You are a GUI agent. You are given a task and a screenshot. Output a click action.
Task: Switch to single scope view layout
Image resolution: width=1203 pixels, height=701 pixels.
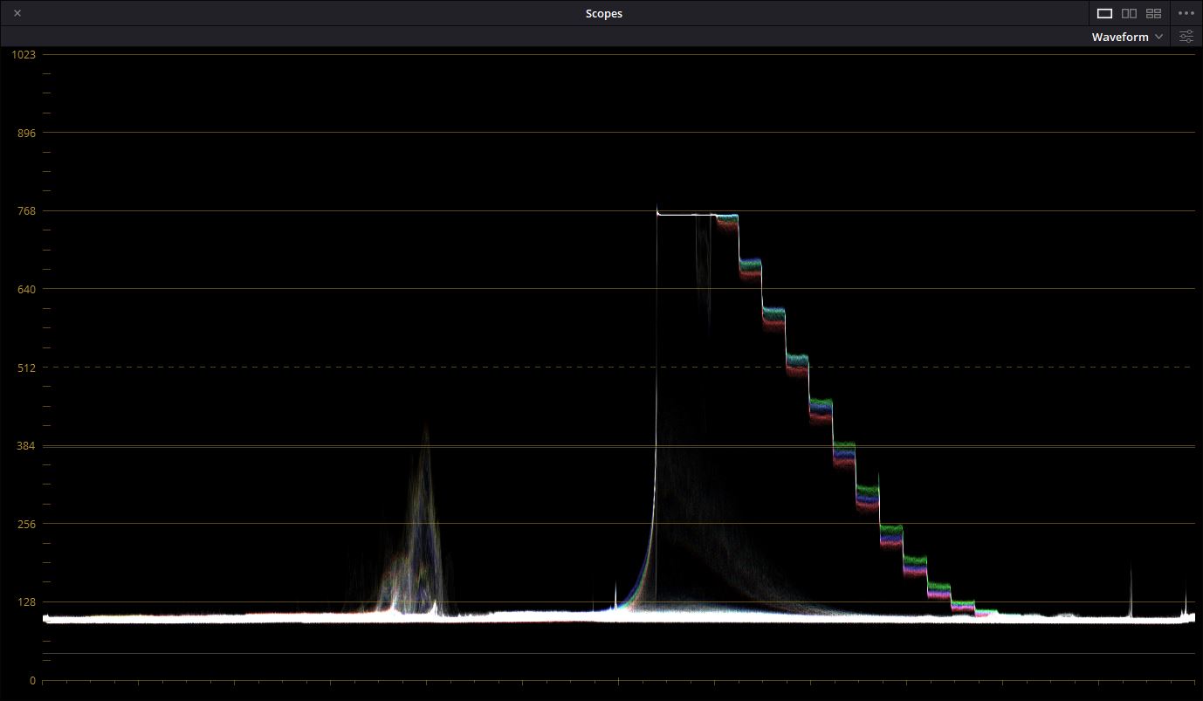[x=1104, y=13]
